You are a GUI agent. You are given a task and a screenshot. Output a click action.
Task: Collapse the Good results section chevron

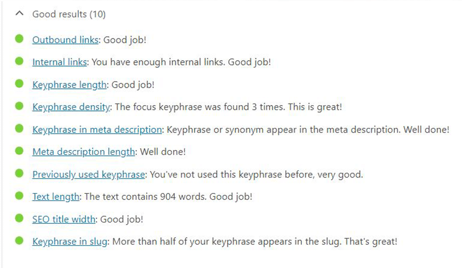coord(19,13)
